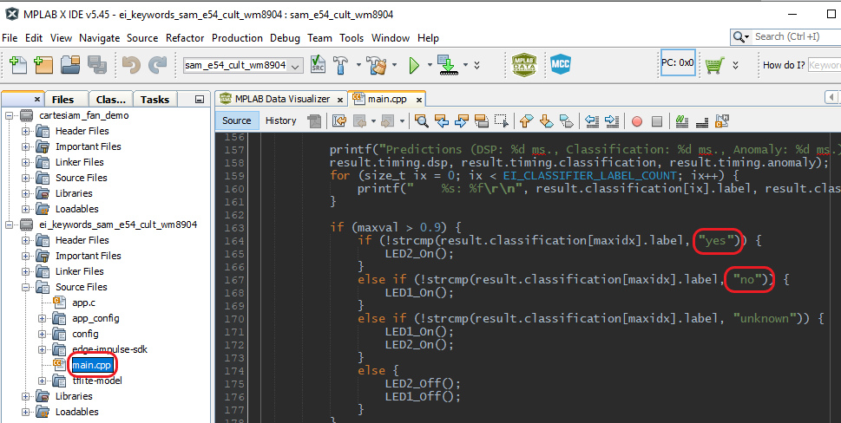Toggle the Source view button

[236, 120]
